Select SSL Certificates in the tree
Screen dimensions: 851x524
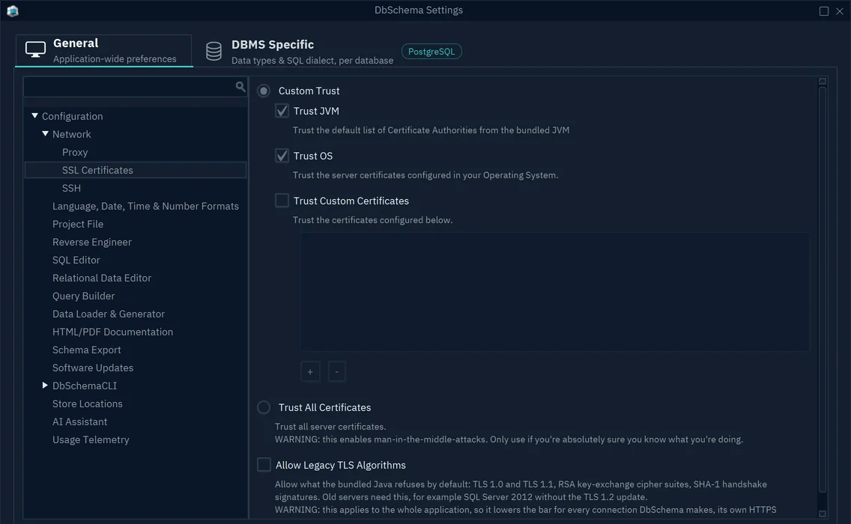(x=136, y=171)
